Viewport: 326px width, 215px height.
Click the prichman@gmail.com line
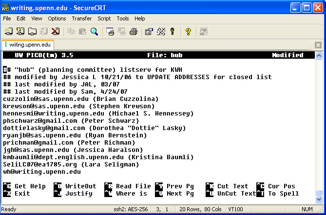click(69, 143)
